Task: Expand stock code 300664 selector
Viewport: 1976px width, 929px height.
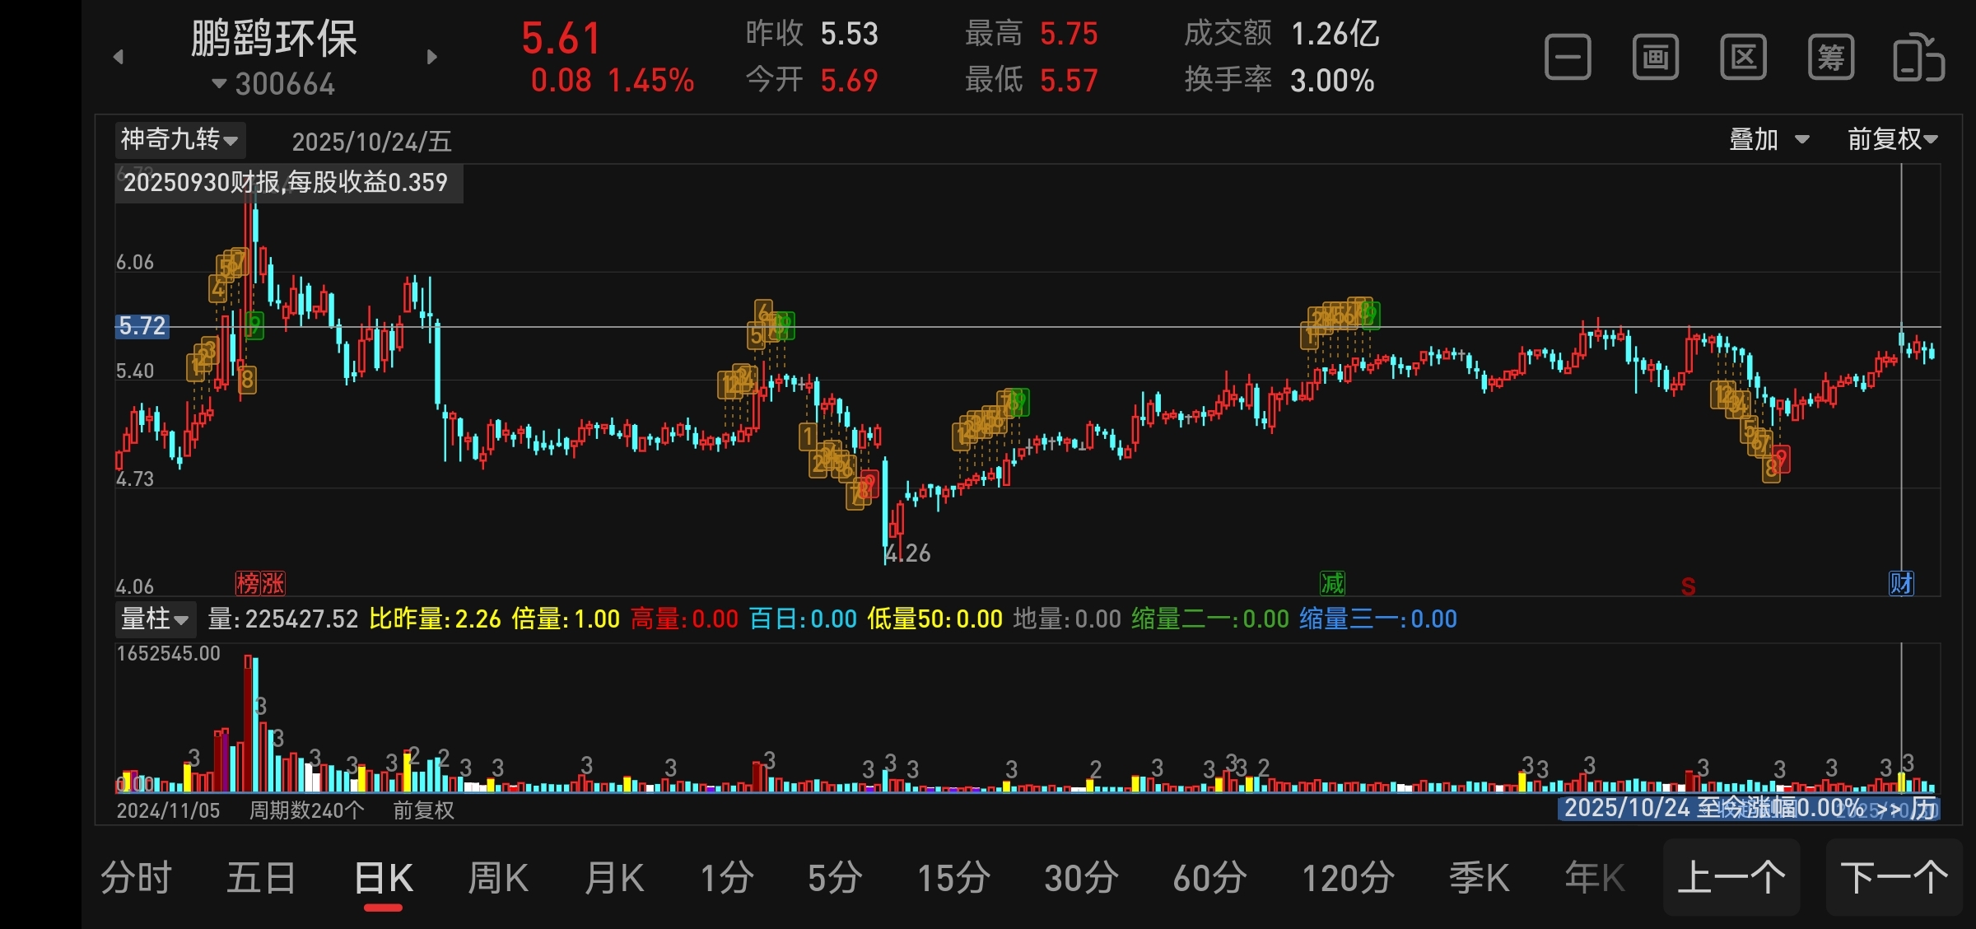Action: pyautogui.click(x=274, y=84)
